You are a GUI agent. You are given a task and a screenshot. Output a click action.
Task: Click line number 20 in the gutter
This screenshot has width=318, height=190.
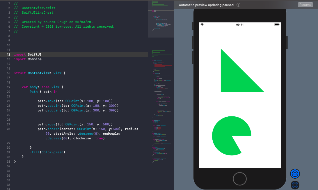8,92
